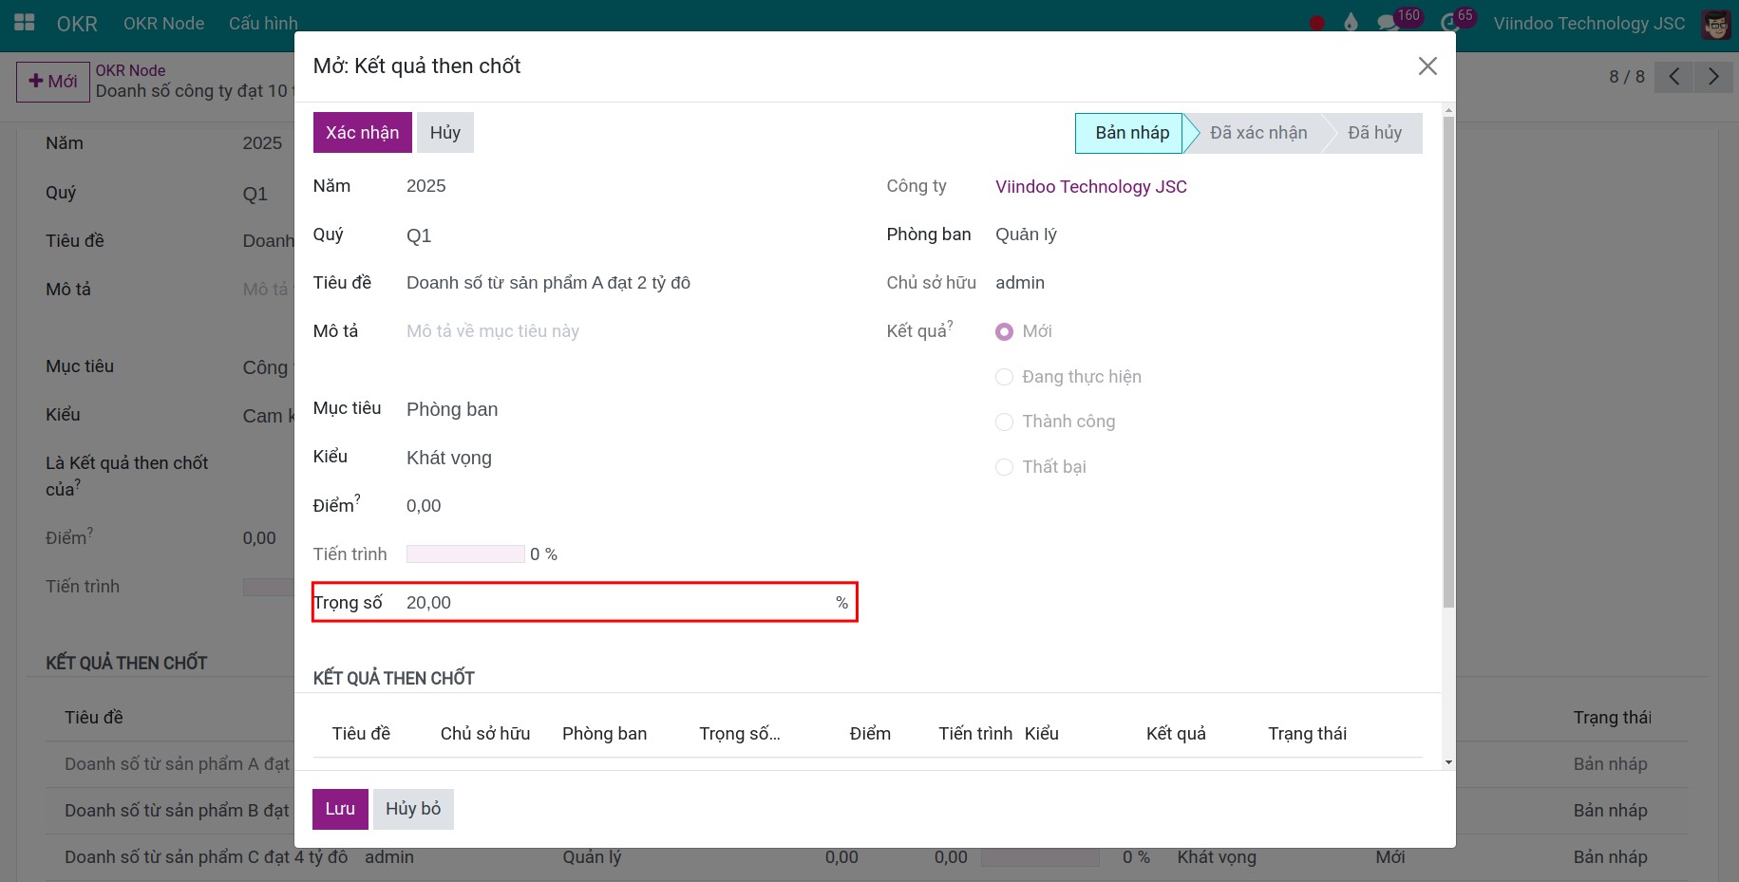Open the OKR Node menu

[x=163, y=24]
